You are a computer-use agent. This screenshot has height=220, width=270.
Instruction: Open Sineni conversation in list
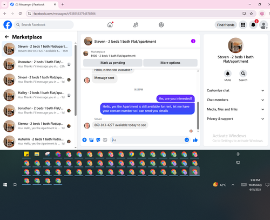(x=37, y=79)
